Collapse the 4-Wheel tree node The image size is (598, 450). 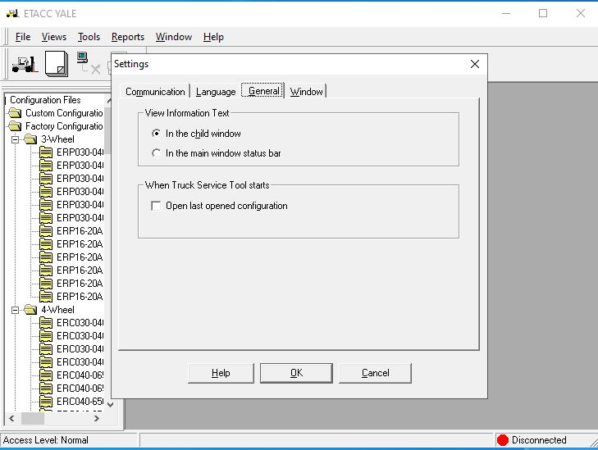tap(15, 310)
